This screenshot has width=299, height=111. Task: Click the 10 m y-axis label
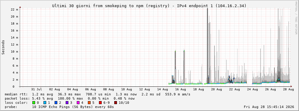click(x=14, y=52)
